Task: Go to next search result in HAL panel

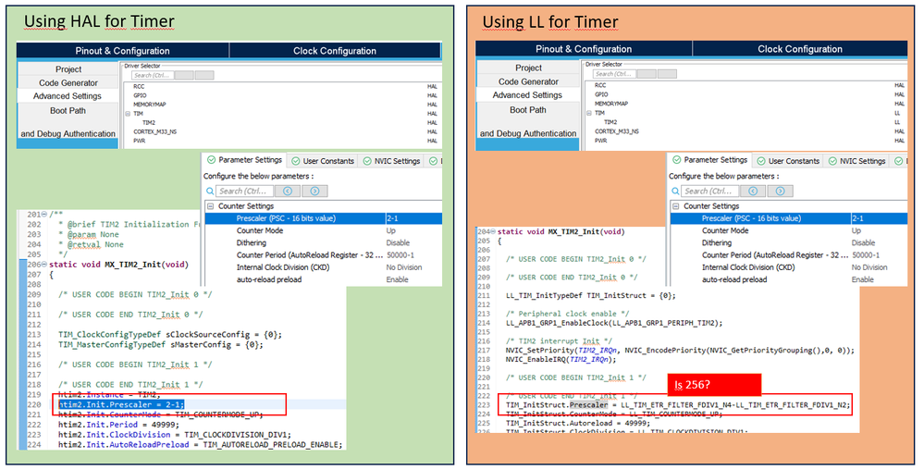Action: point(314,192)
